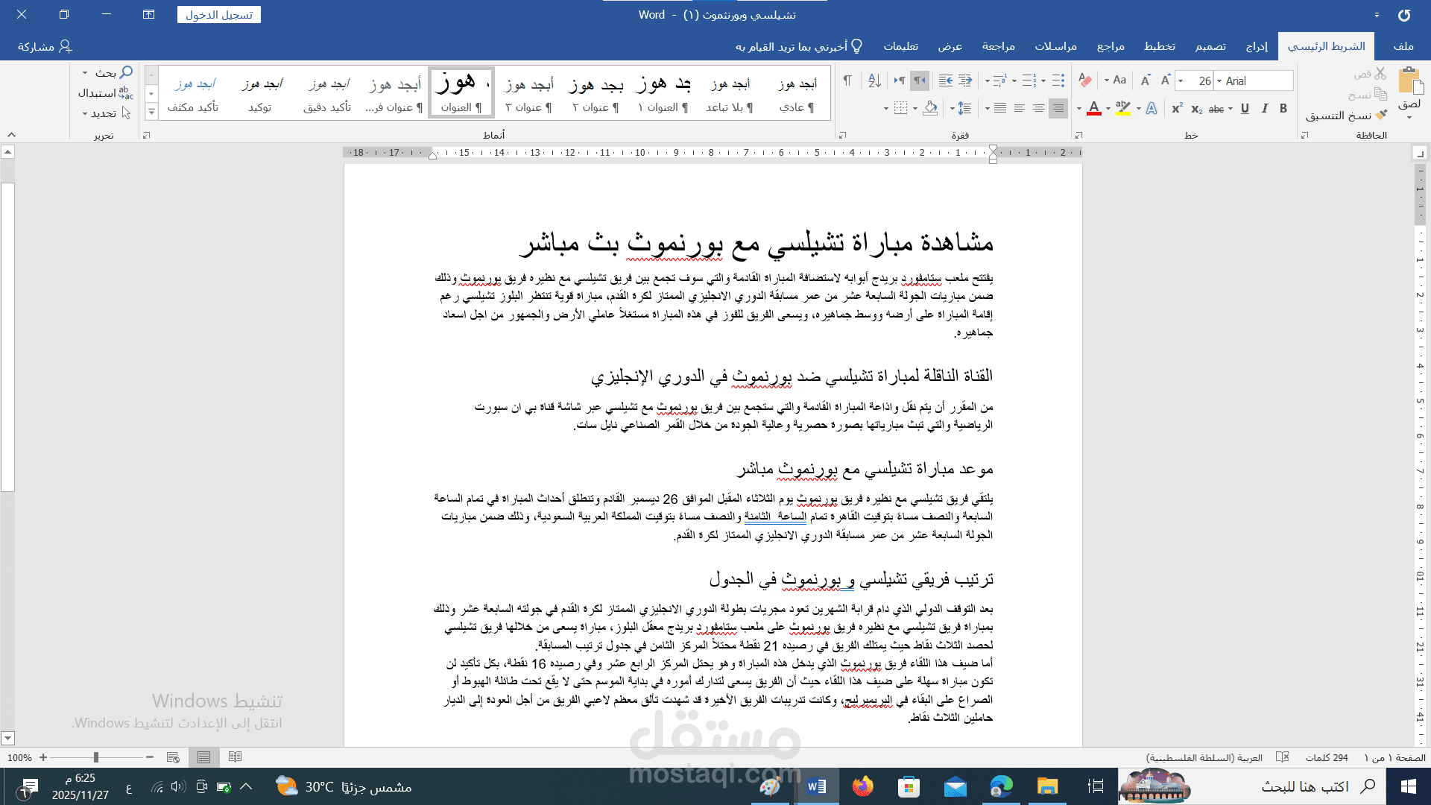Open line and paragraph spacing
1431x805 pixels.
(x=964, y=109)
